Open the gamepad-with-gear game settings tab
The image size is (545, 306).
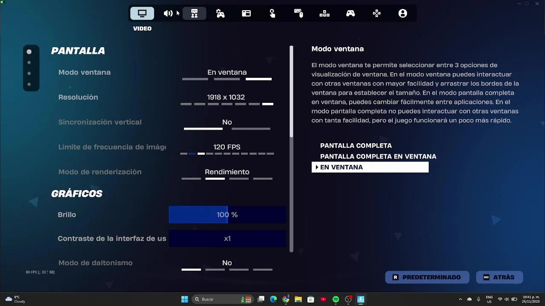220,14
